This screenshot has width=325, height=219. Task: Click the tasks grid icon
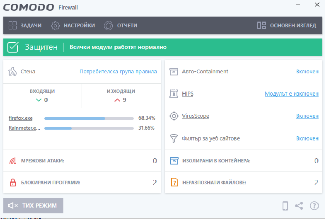pyautogui.click(x=12, y=26)
